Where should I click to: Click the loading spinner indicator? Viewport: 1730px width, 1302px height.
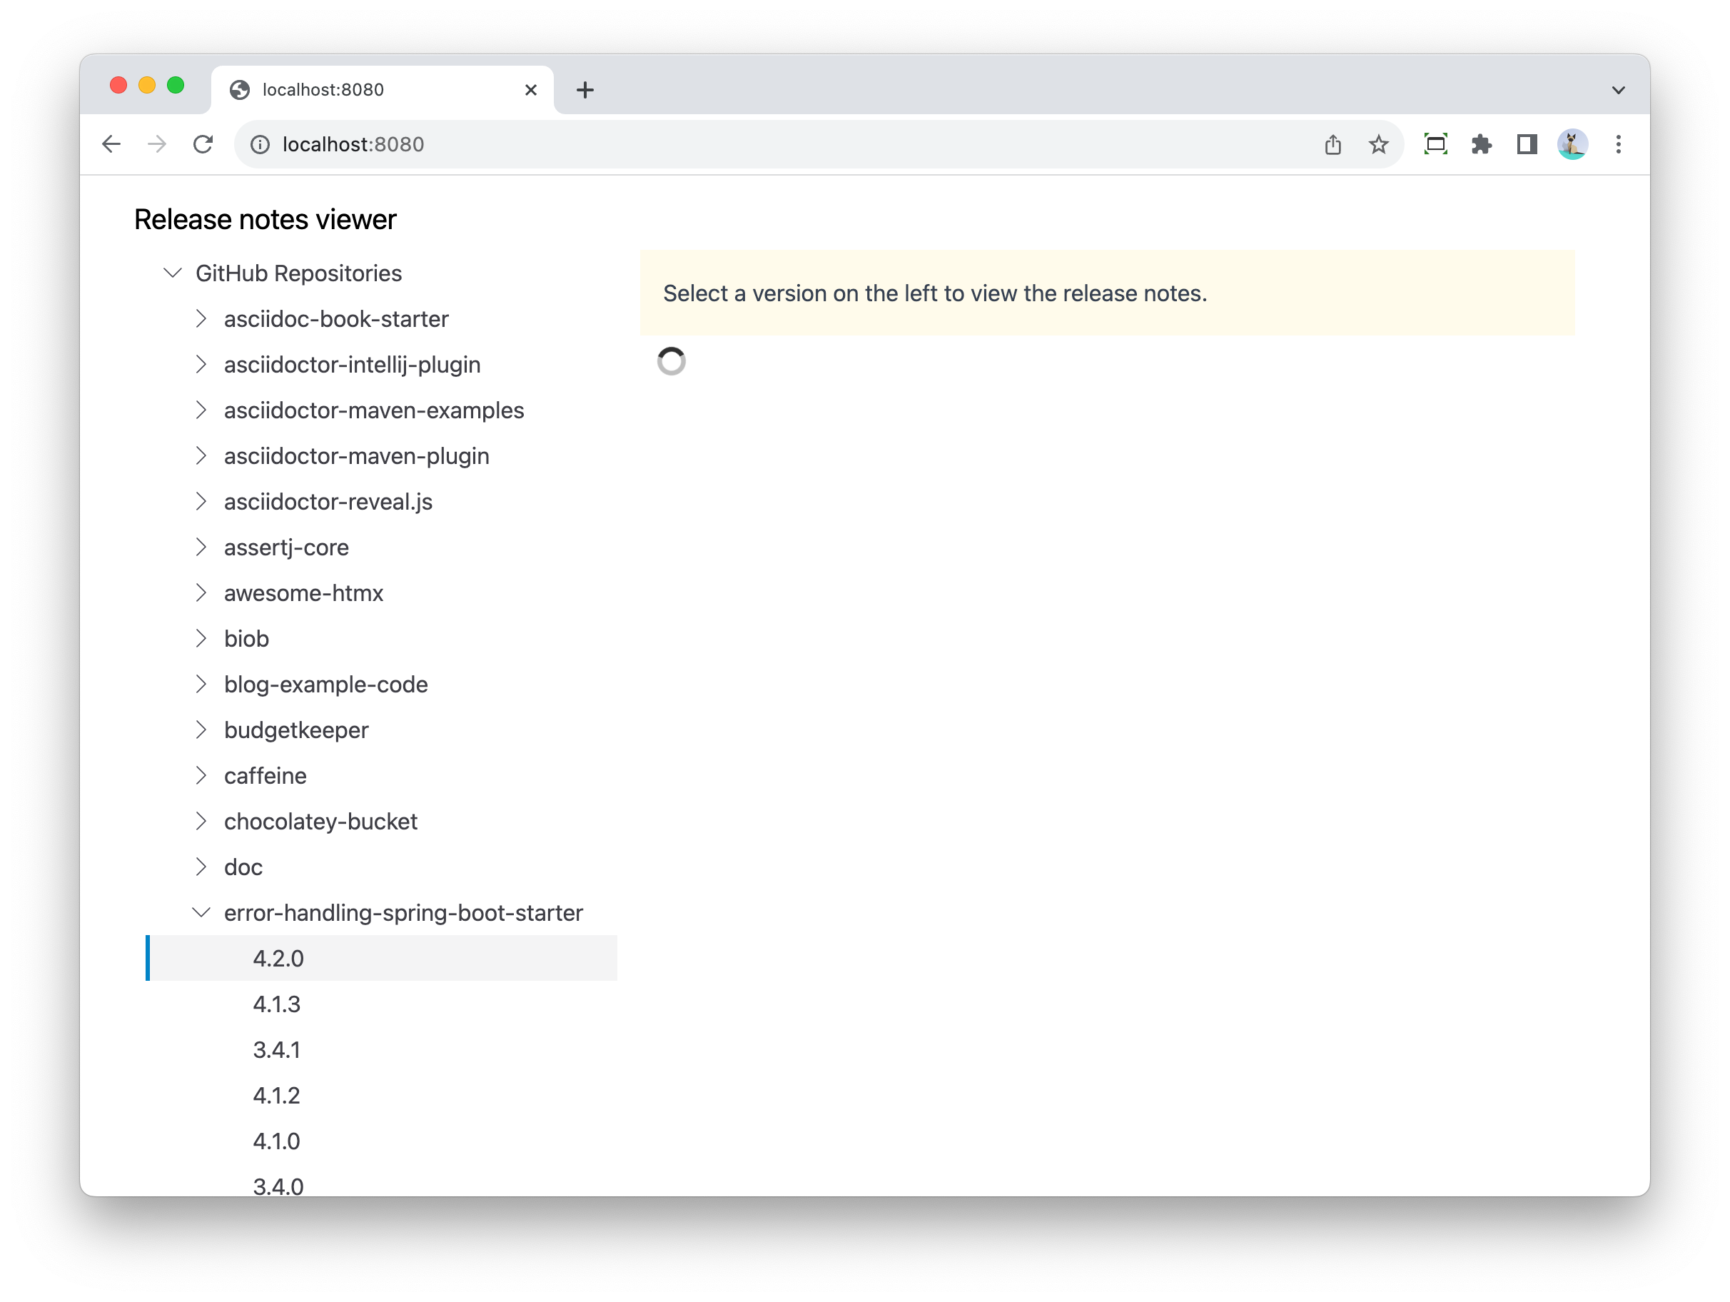pos(671,361)
